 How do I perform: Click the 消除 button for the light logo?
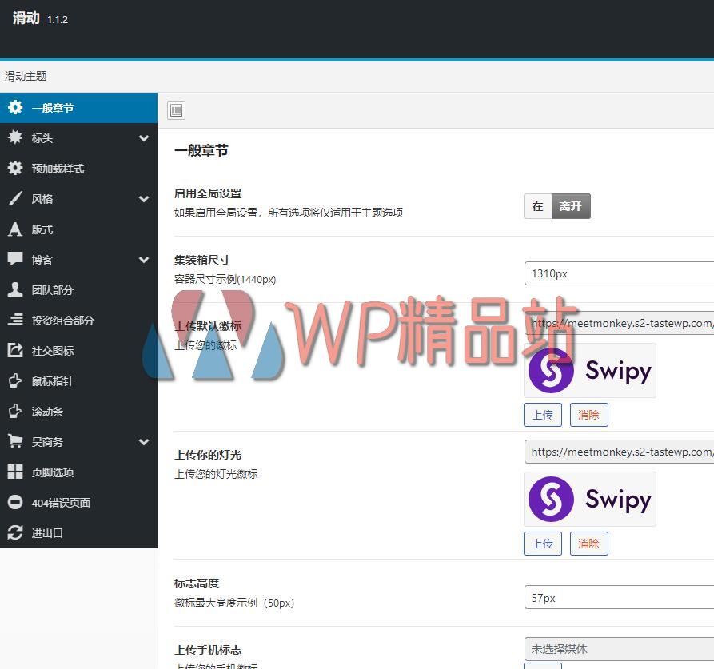click(588, 544)
